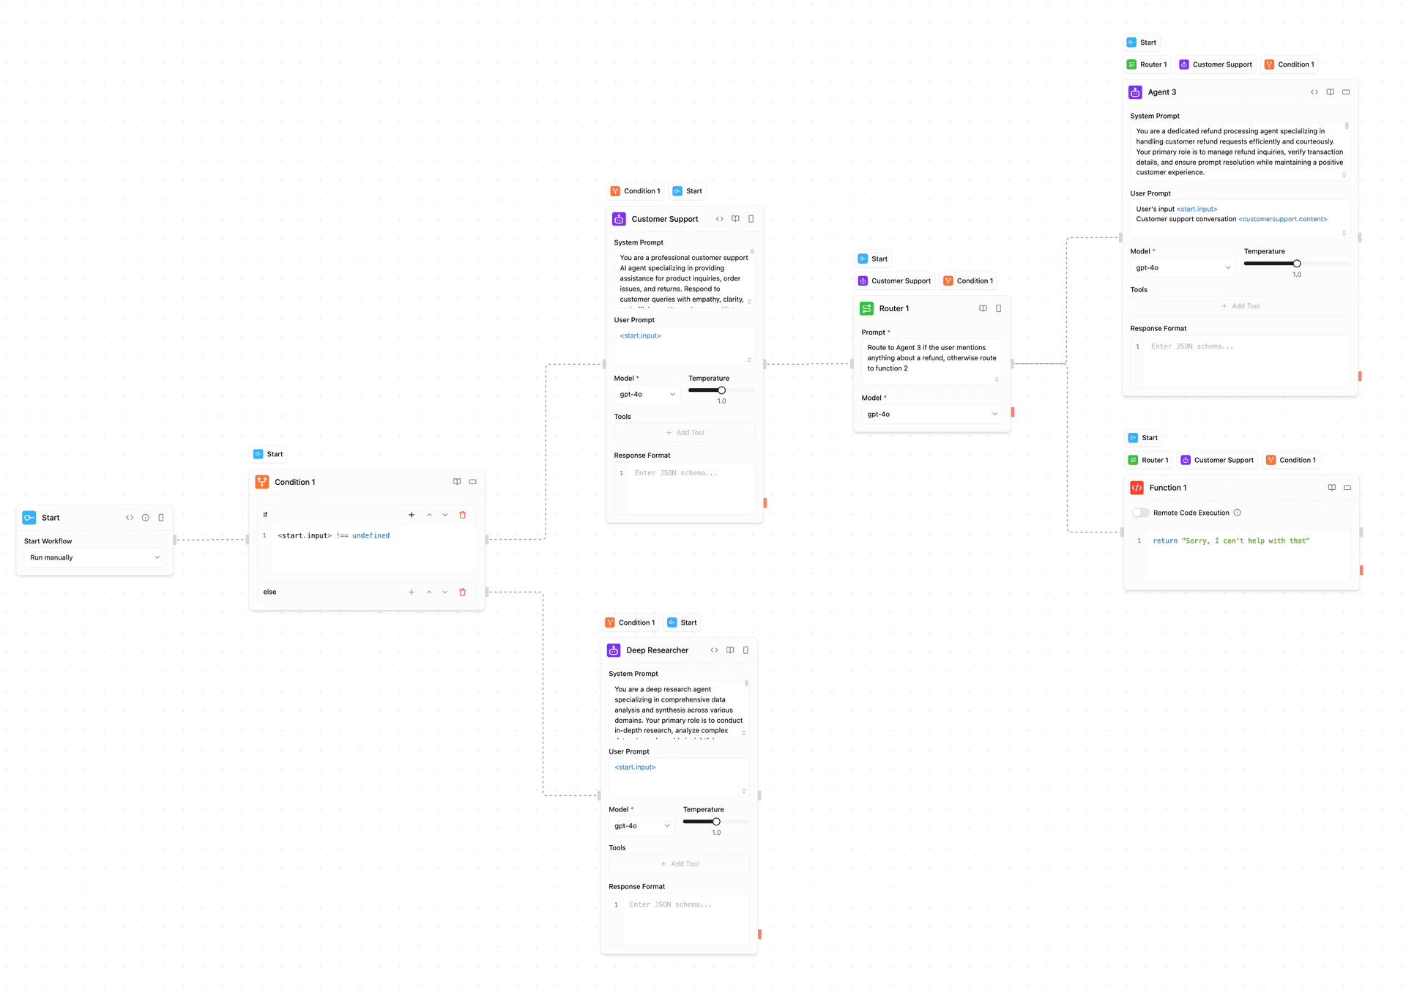The width and height of the screenshot is (1406, 996).
Task: Click the code icon on the Function 1 node
Action: [x=1137, y=487]
